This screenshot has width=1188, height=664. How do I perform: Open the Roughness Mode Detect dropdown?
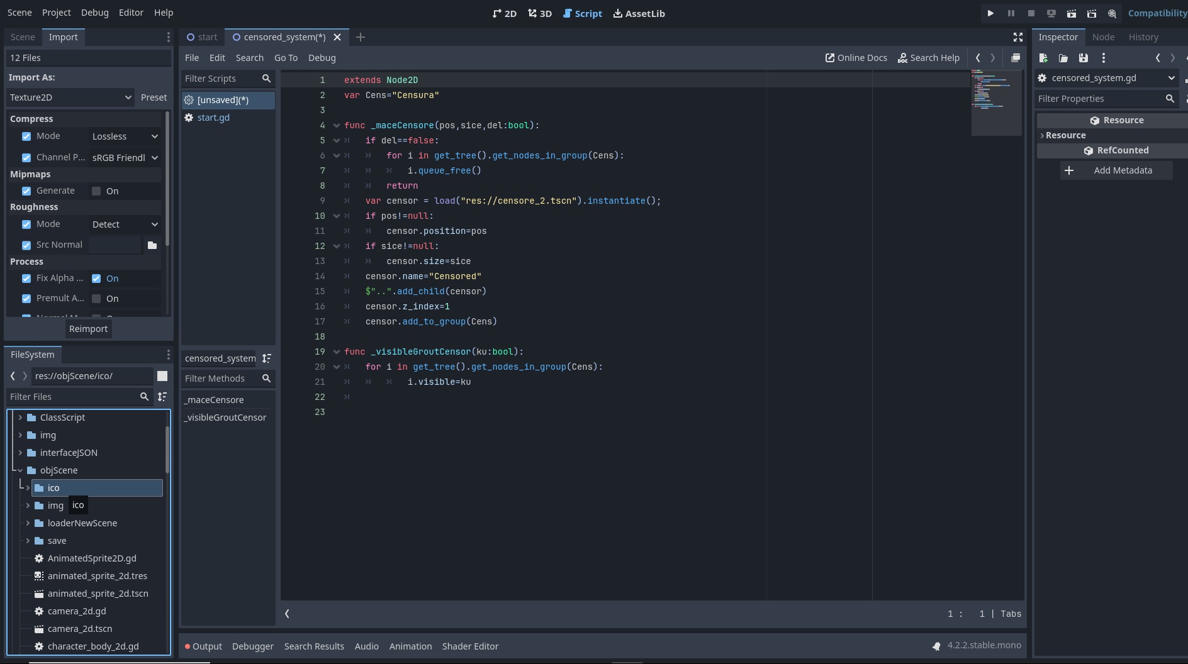pos(125,224)
